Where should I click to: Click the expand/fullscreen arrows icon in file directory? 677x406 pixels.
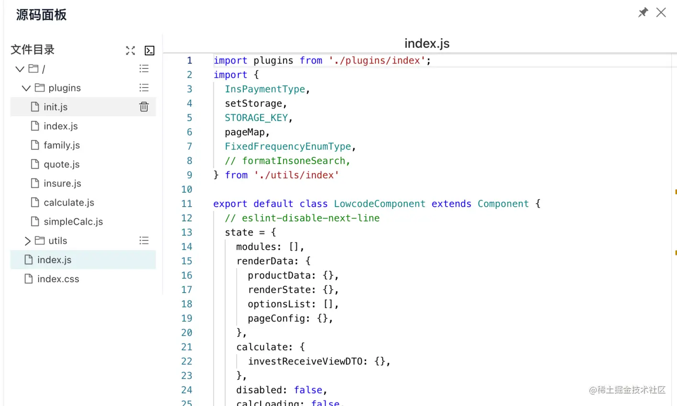coord(131,50)
